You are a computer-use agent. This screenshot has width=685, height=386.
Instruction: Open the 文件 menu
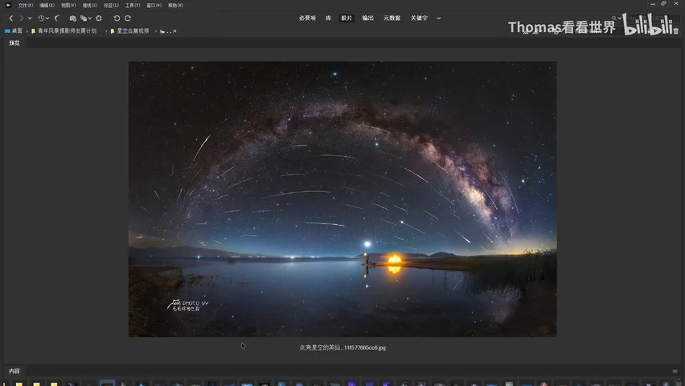point(26,6)
